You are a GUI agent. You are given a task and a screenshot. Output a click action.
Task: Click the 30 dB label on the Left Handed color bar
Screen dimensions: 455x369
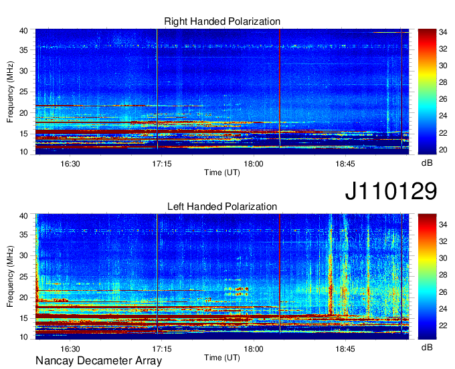click(x=443, y=258)
